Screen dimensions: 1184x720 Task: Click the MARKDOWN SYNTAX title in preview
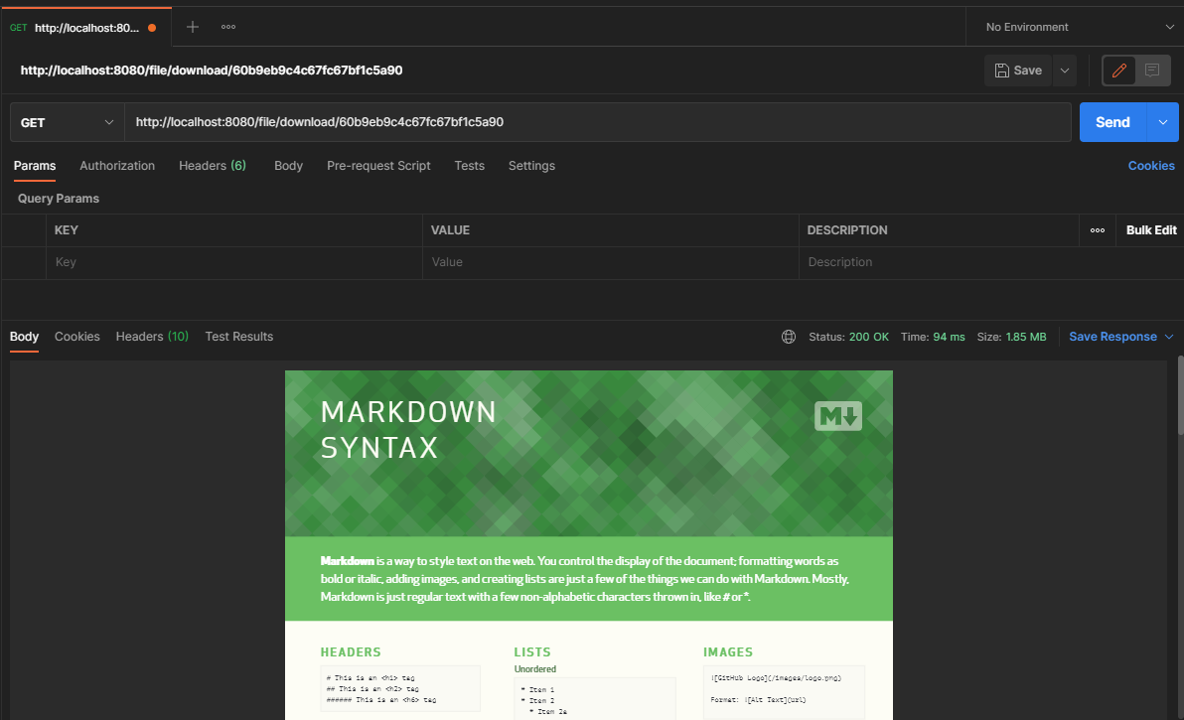[408, 429]
